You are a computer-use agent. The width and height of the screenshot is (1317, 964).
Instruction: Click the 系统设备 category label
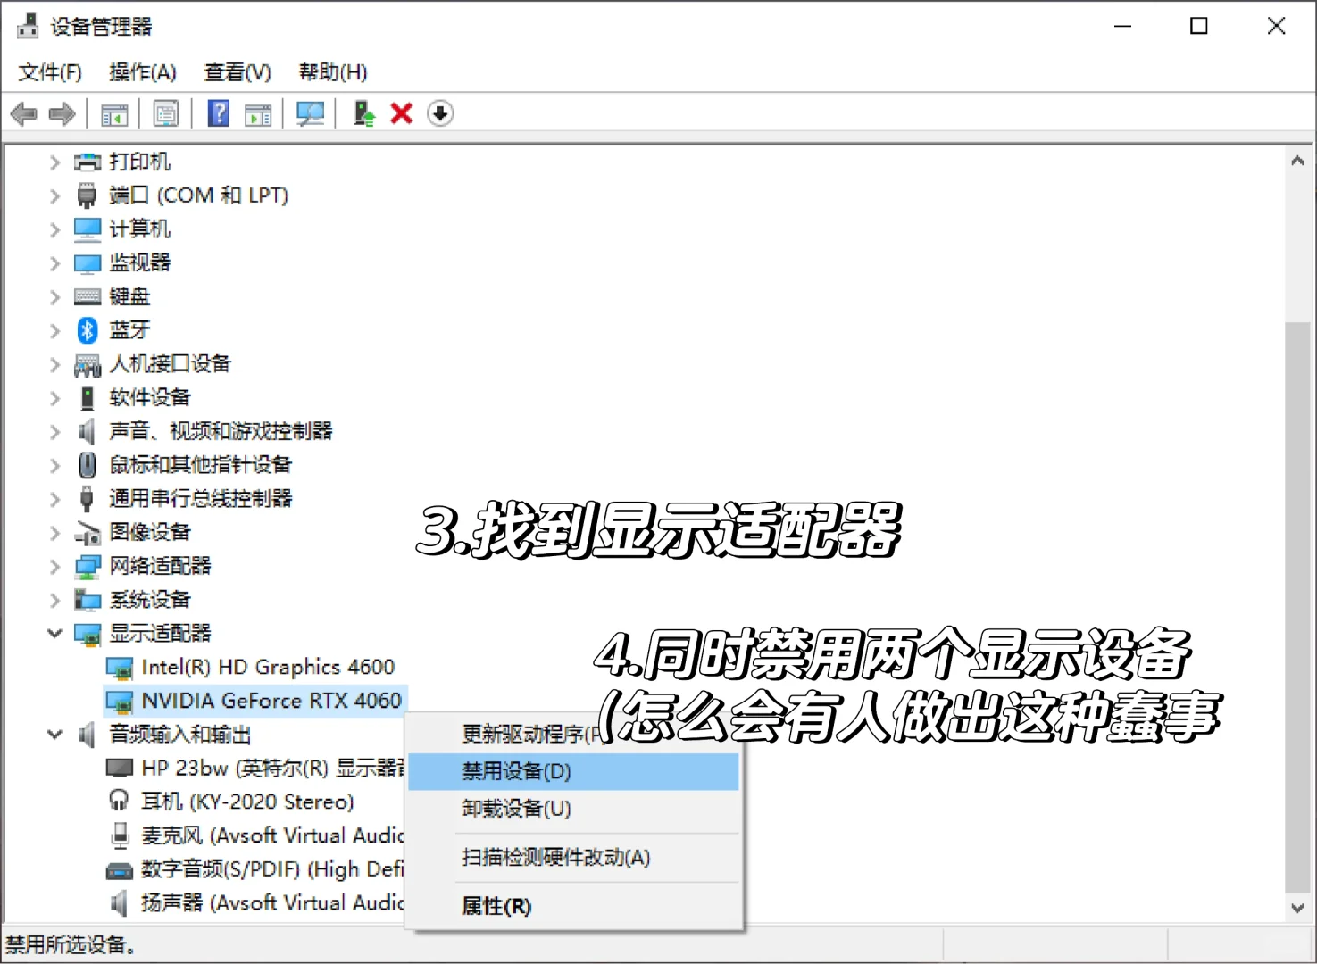[150, 600]
